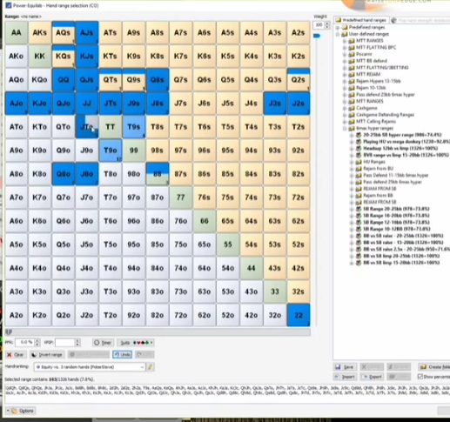Toggle the AKs hand cell

click(40, 32)
